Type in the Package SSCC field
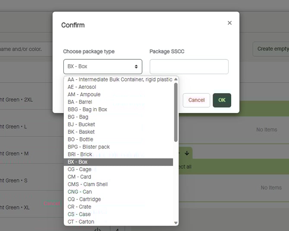 (189, 67)
